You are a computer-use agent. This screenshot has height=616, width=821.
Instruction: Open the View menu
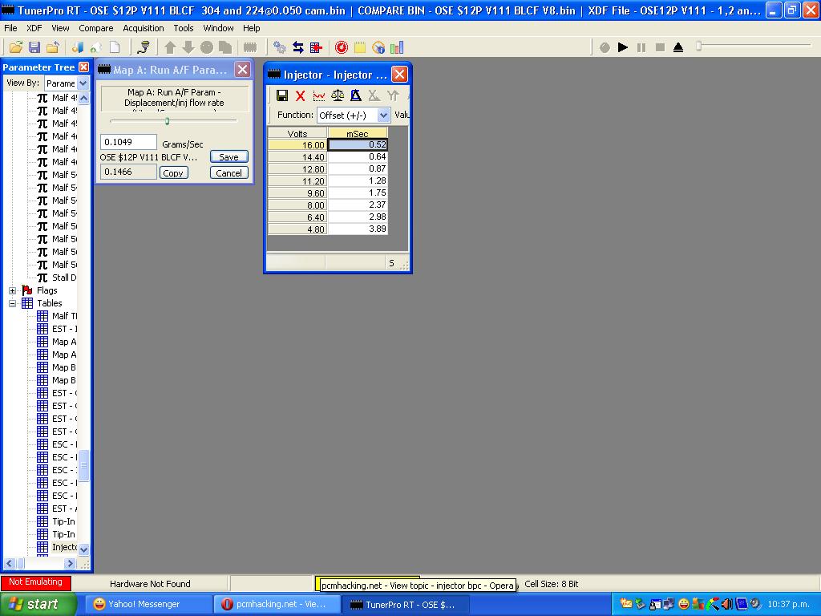click(60, 28)
